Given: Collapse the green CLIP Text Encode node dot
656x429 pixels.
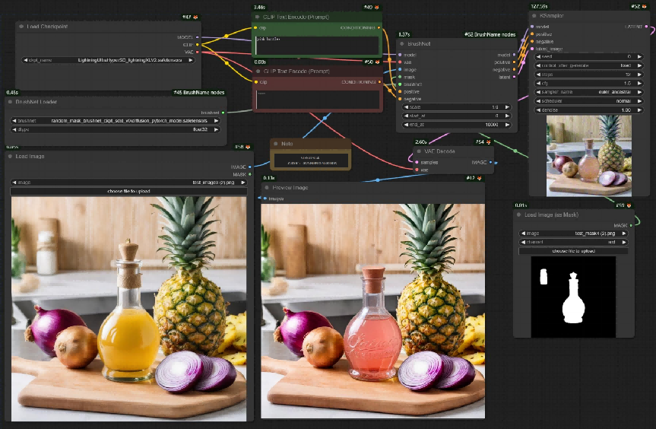Looking at the screenshot, I should tap(258, 17).
